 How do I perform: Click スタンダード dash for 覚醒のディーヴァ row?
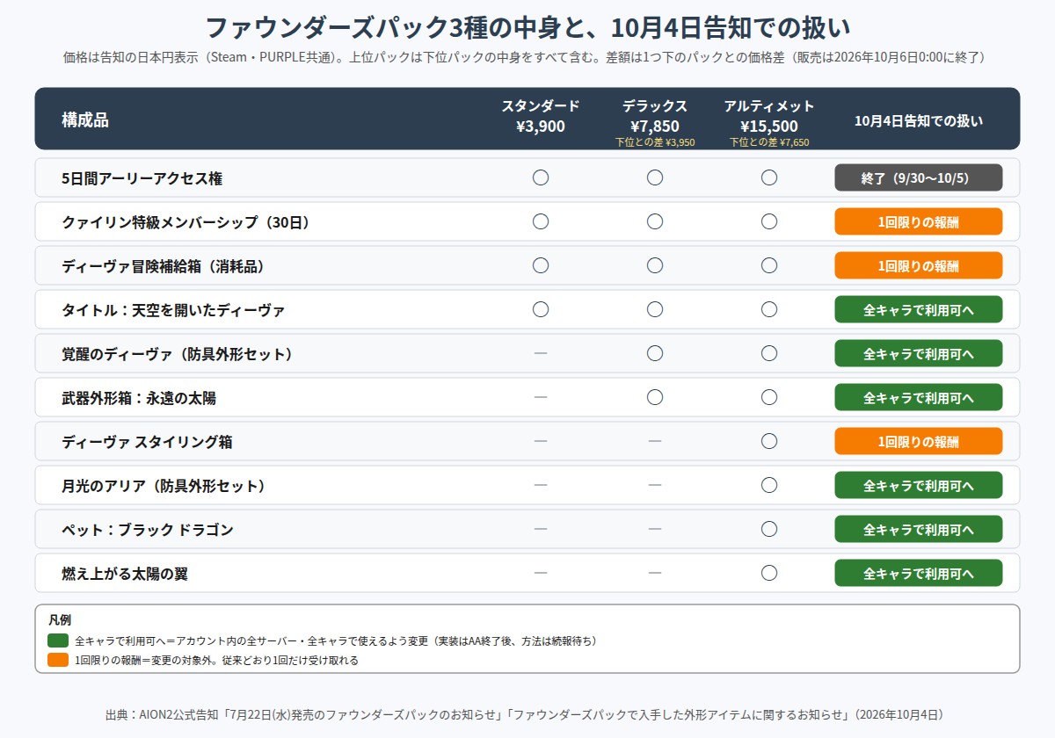541,353
